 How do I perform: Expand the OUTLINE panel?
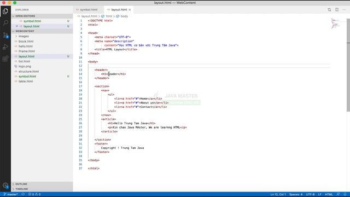pyautogui.click(x=42, y=184)
